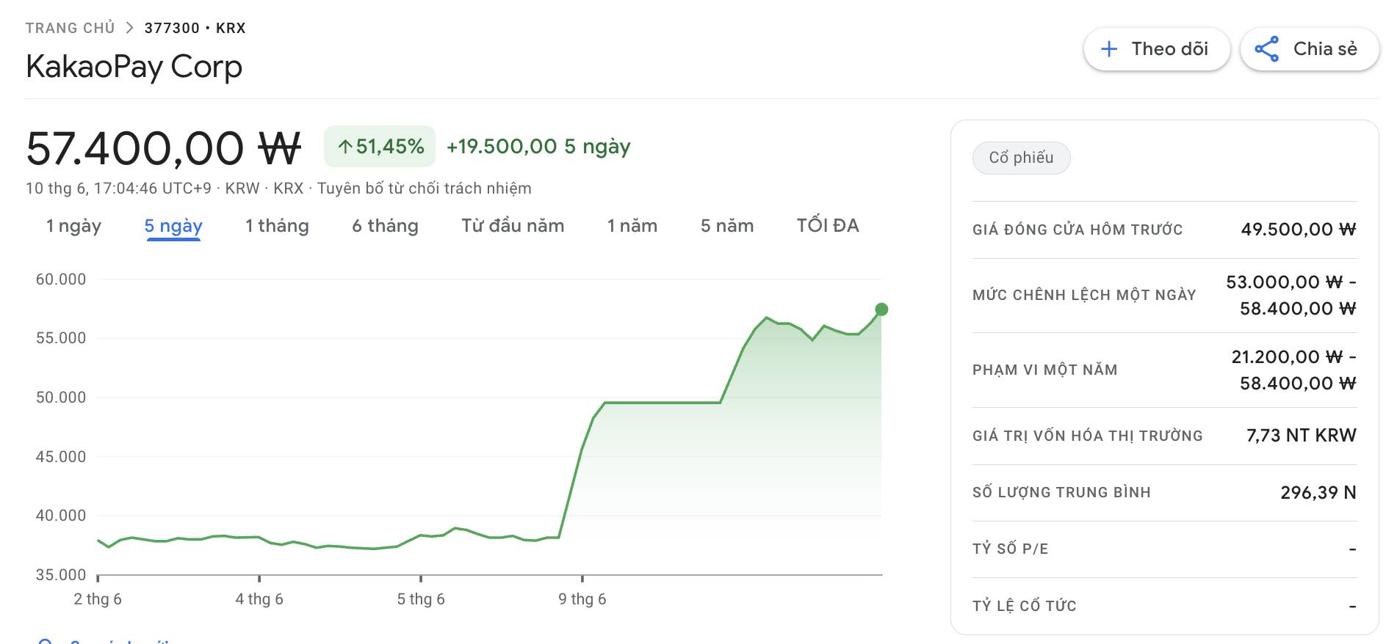Screen dimensions: 1397x644
Task: Click the 50.000 y-axis label
Action: tap(61, 398)
